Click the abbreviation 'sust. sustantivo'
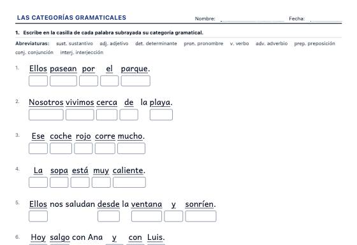357x245 pixels. (75, 43)
